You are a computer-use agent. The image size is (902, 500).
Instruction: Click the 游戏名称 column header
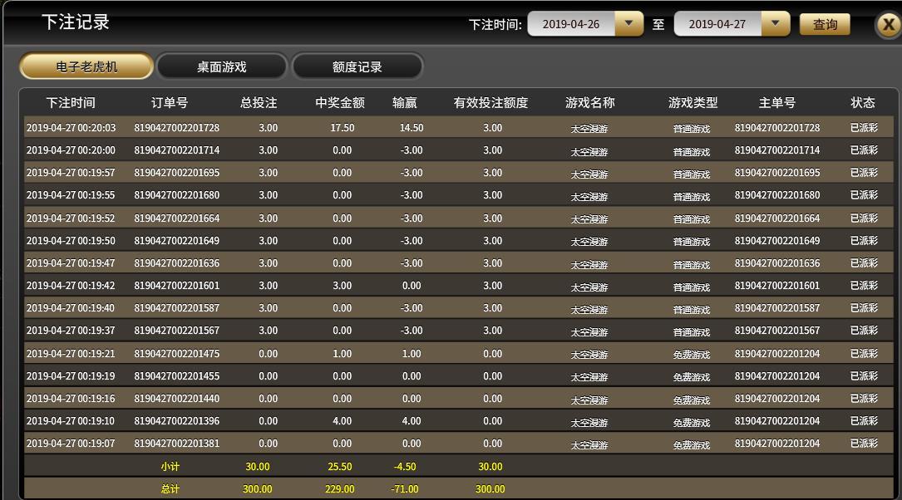(x=590, y=103)
